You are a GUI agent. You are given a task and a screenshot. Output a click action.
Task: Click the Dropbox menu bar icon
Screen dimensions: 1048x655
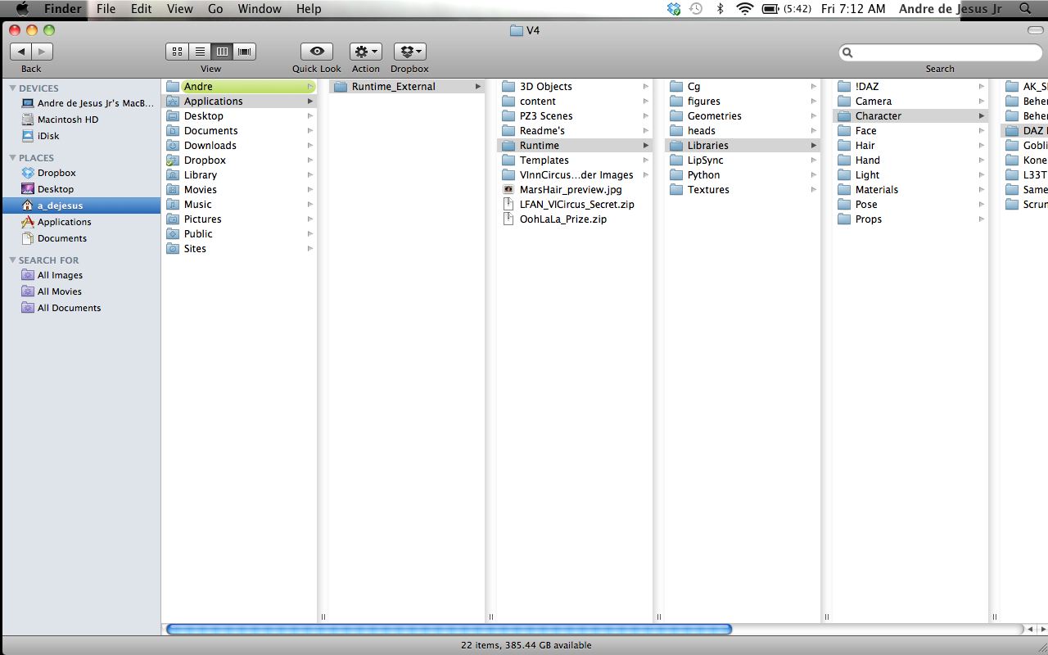point(674,9)
